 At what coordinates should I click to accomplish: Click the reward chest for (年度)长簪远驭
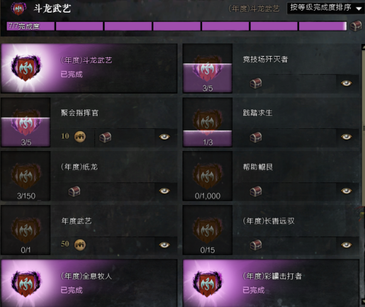coord(255,245)
